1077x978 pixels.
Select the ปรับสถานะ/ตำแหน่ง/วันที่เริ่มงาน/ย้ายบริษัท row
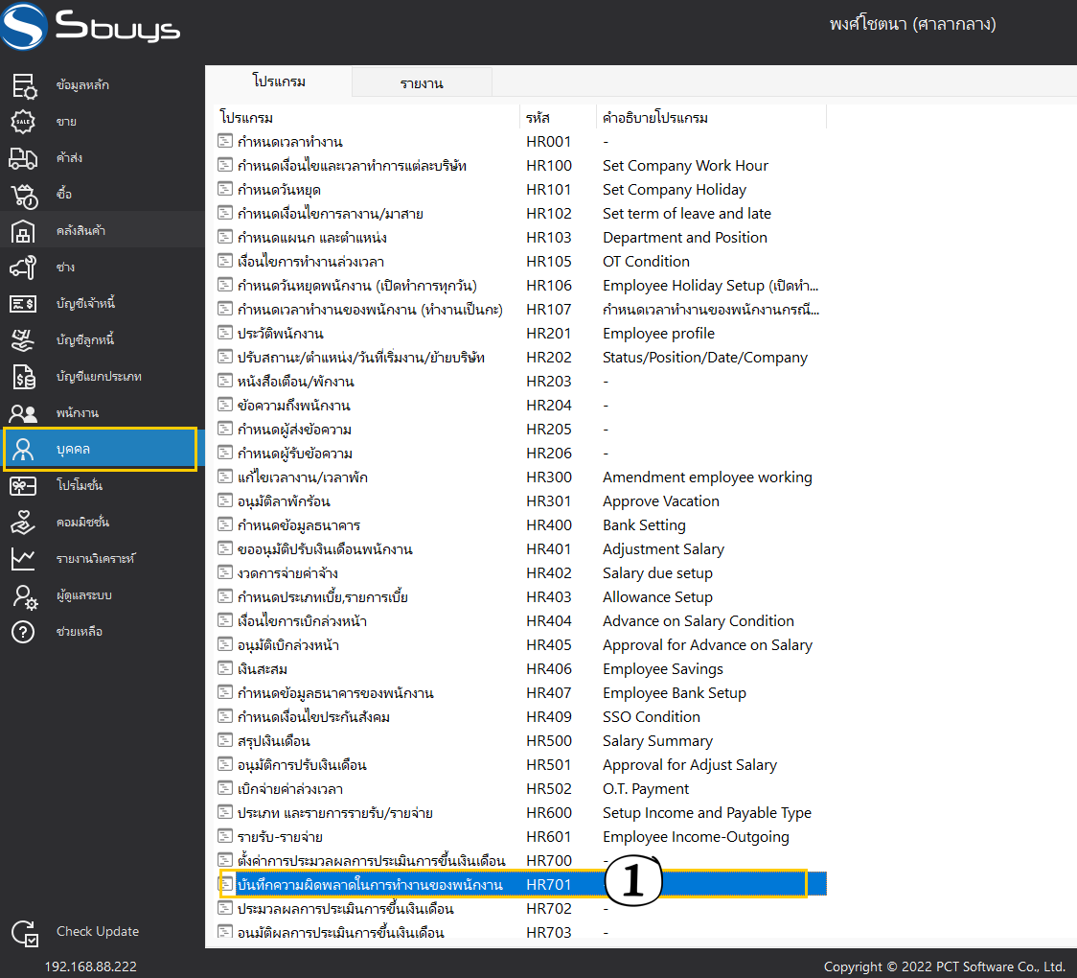click(x=521, y=358)
